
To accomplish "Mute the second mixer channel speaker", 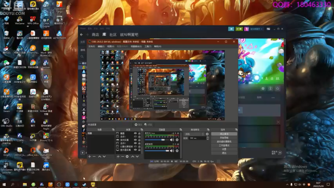I will click(172, 151).
